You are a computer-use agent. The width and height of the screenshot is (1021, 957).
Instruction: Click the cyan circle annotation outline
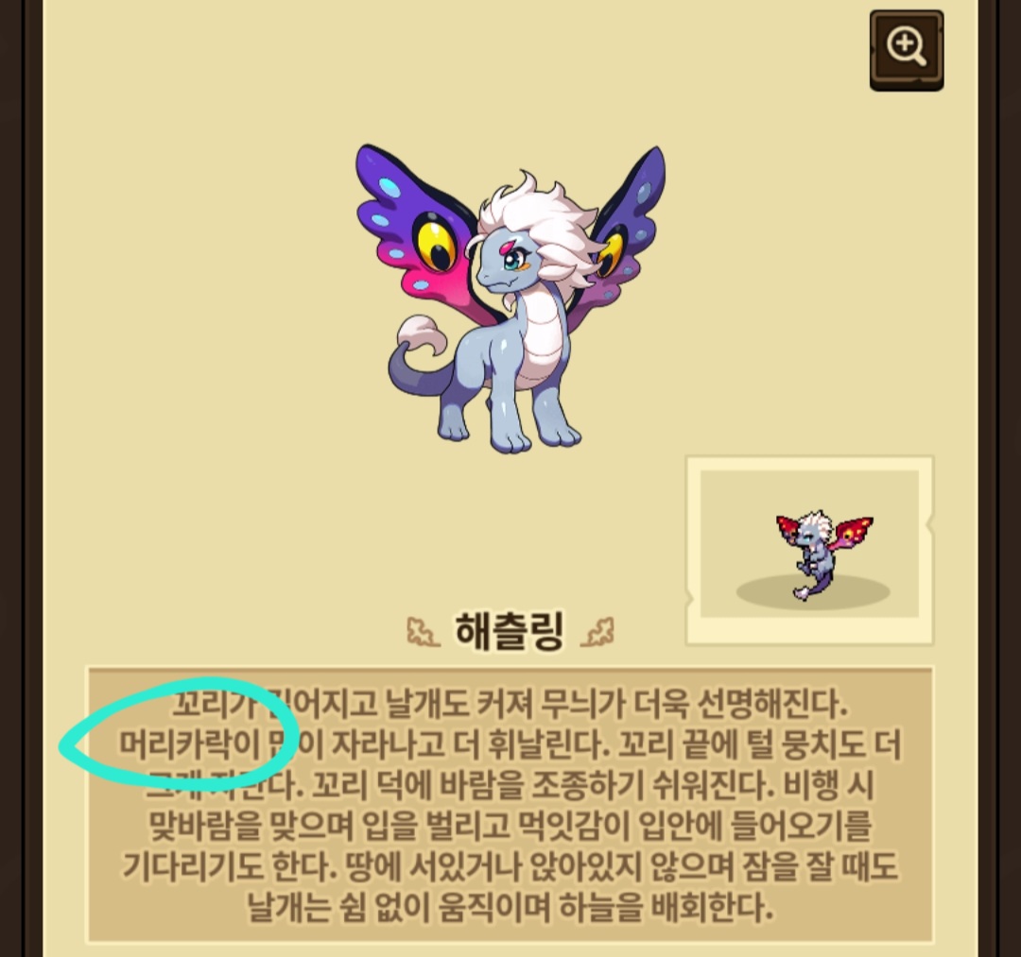179,734
